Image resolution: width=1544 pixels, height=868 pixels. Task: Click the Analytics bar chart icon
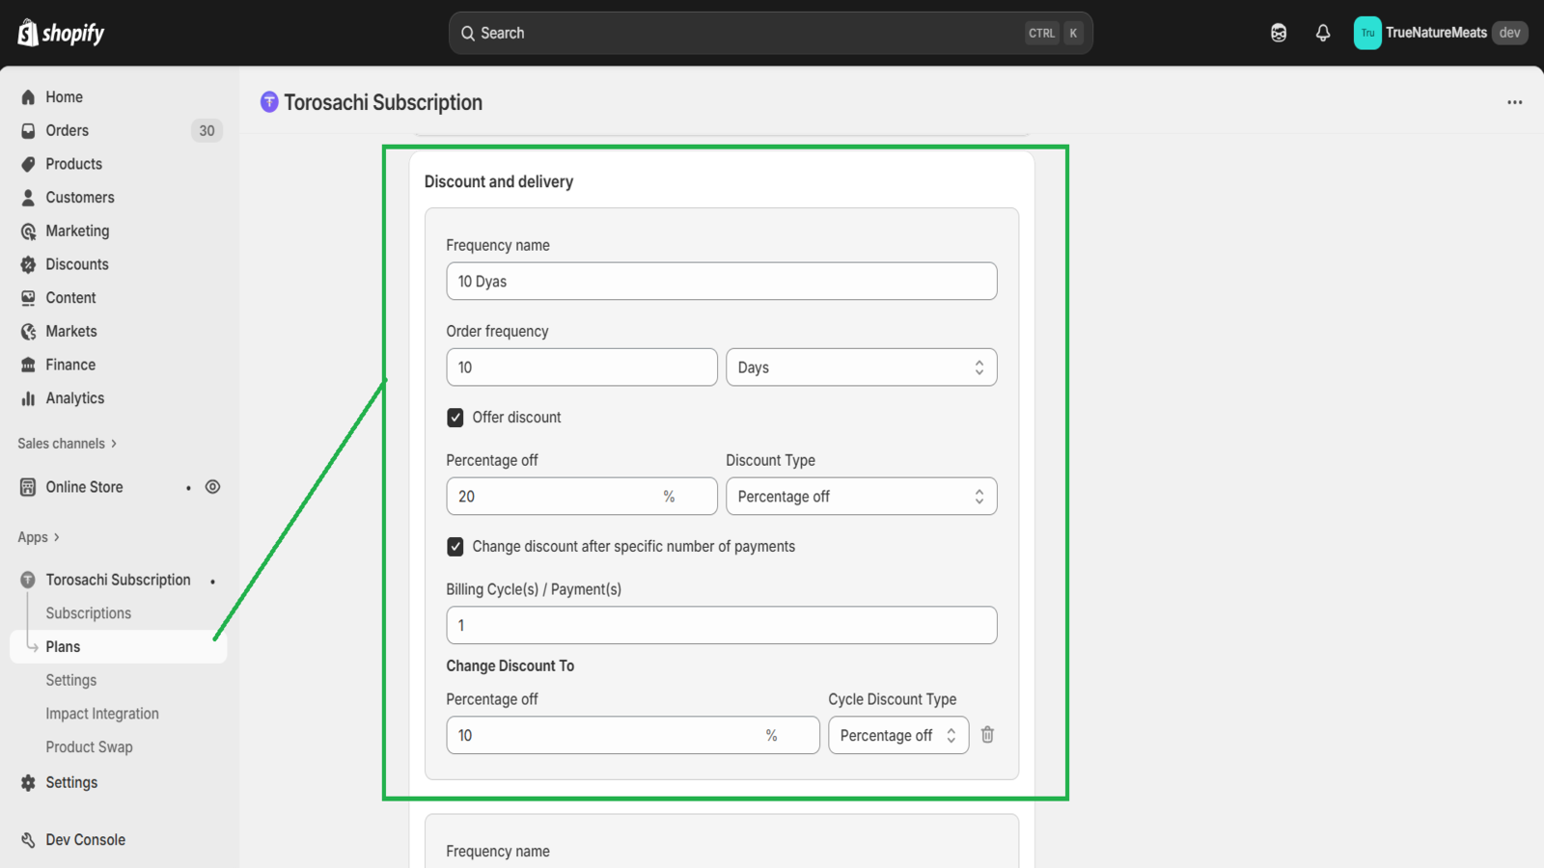tap(28, 398)
